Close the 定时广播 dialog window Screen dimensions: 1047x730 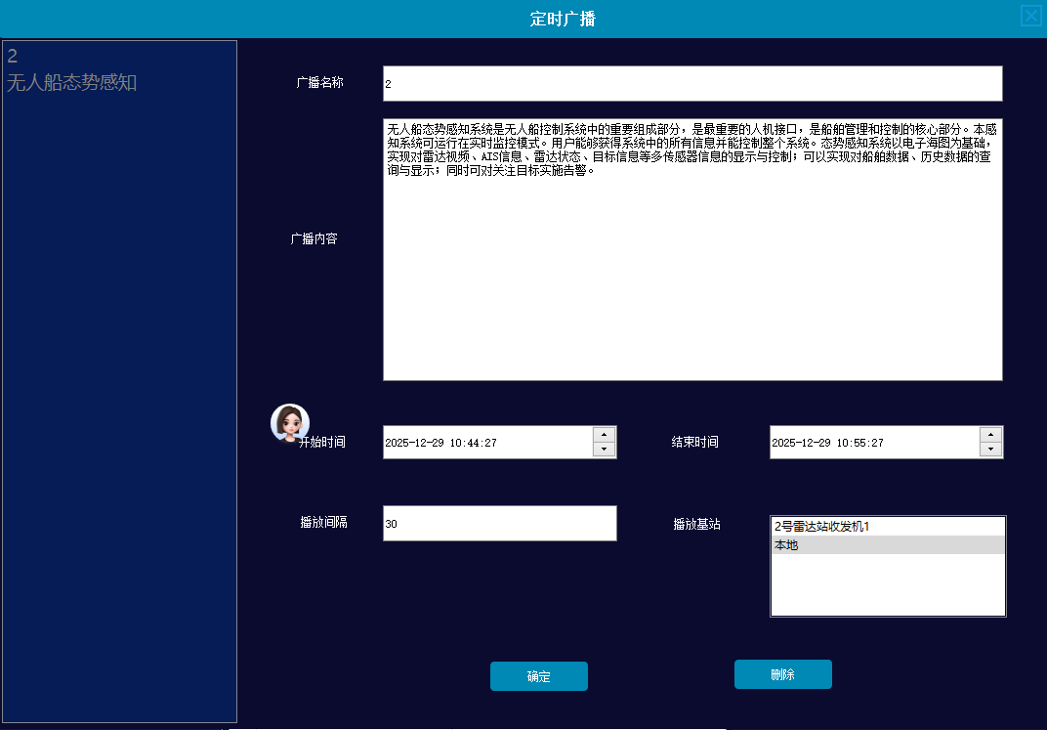1030,16
